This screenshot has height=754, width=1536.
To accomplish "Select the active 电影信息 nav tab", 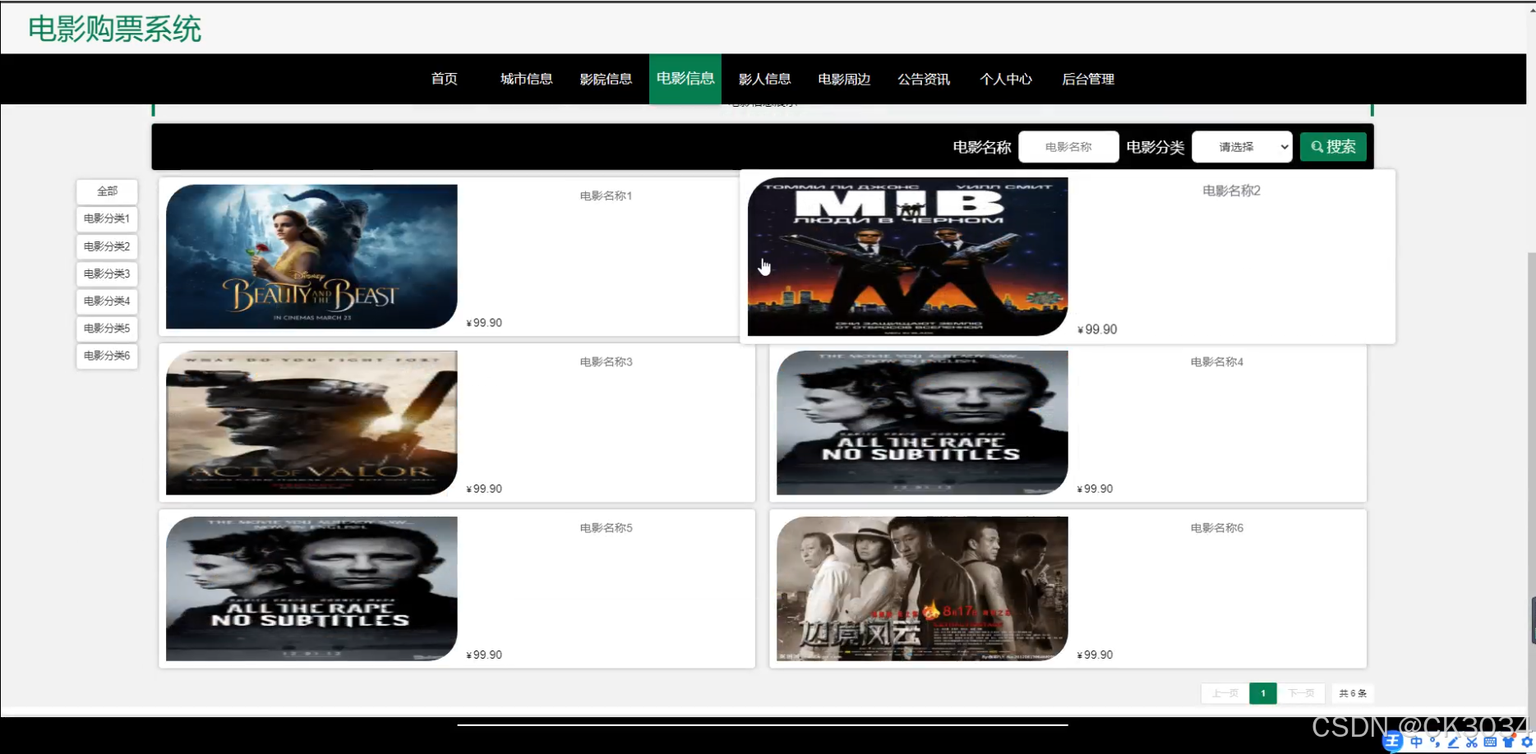I will click(x=685, y=79).
